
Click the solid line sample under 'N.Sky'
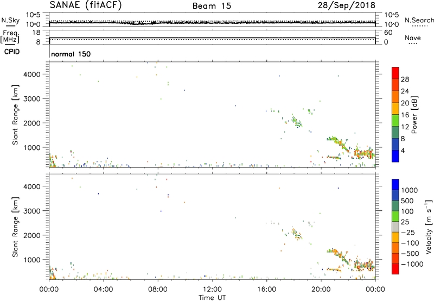[x=10, y=26]
